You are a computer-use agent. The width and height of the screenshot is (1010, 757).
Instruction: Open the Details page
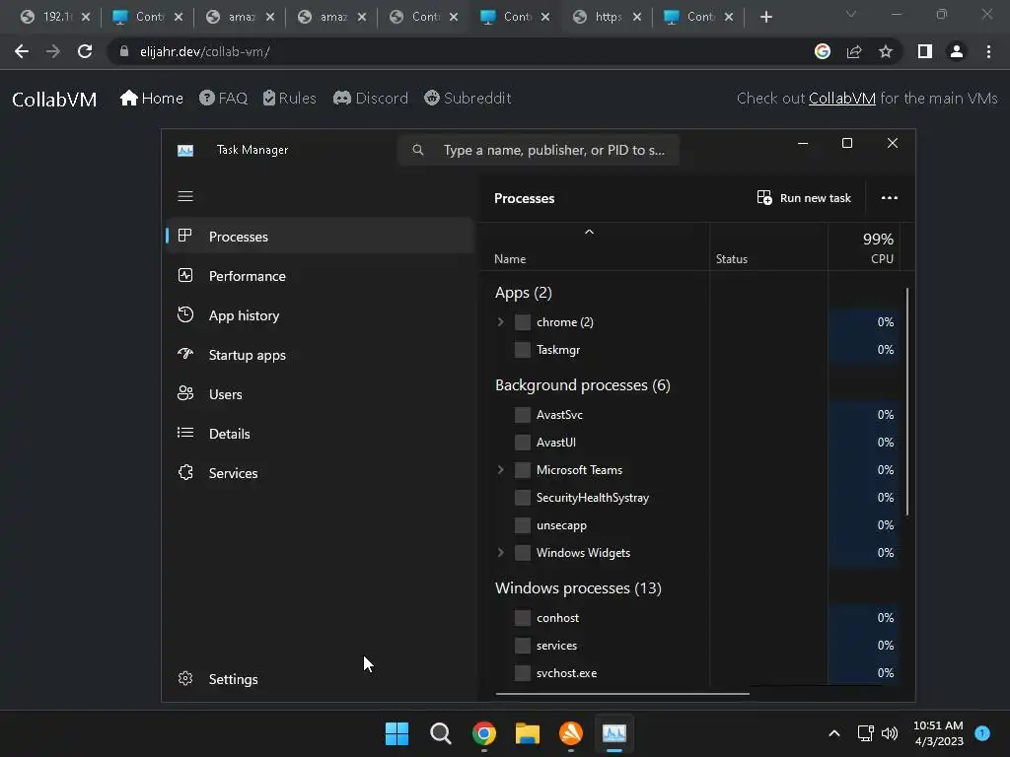click(321, 434)
